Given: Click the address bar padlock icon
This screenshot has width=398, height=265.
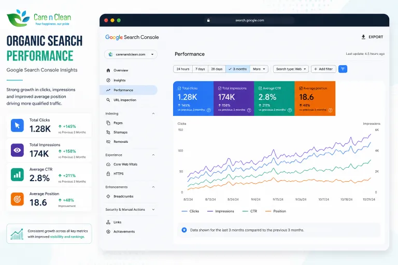Looking at the screenshot, I should point(208,20).
